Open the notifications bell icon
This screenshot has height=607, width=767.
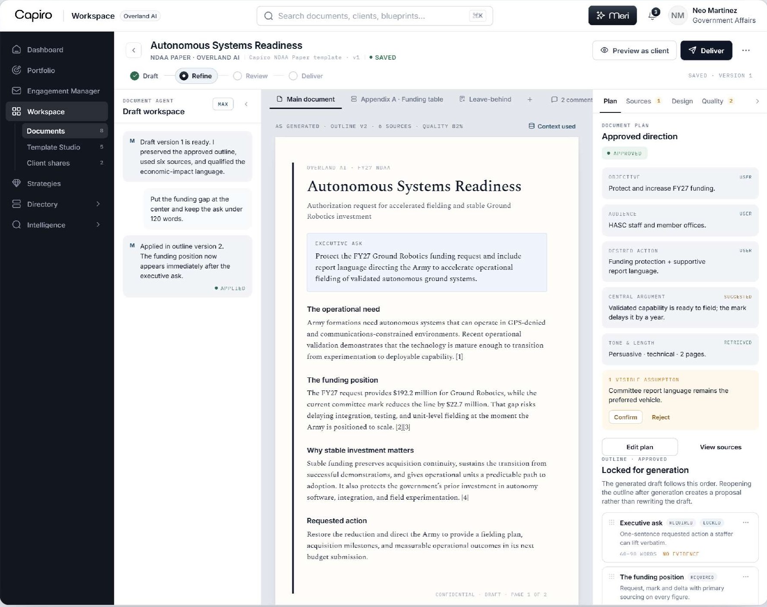click(653, 16)
